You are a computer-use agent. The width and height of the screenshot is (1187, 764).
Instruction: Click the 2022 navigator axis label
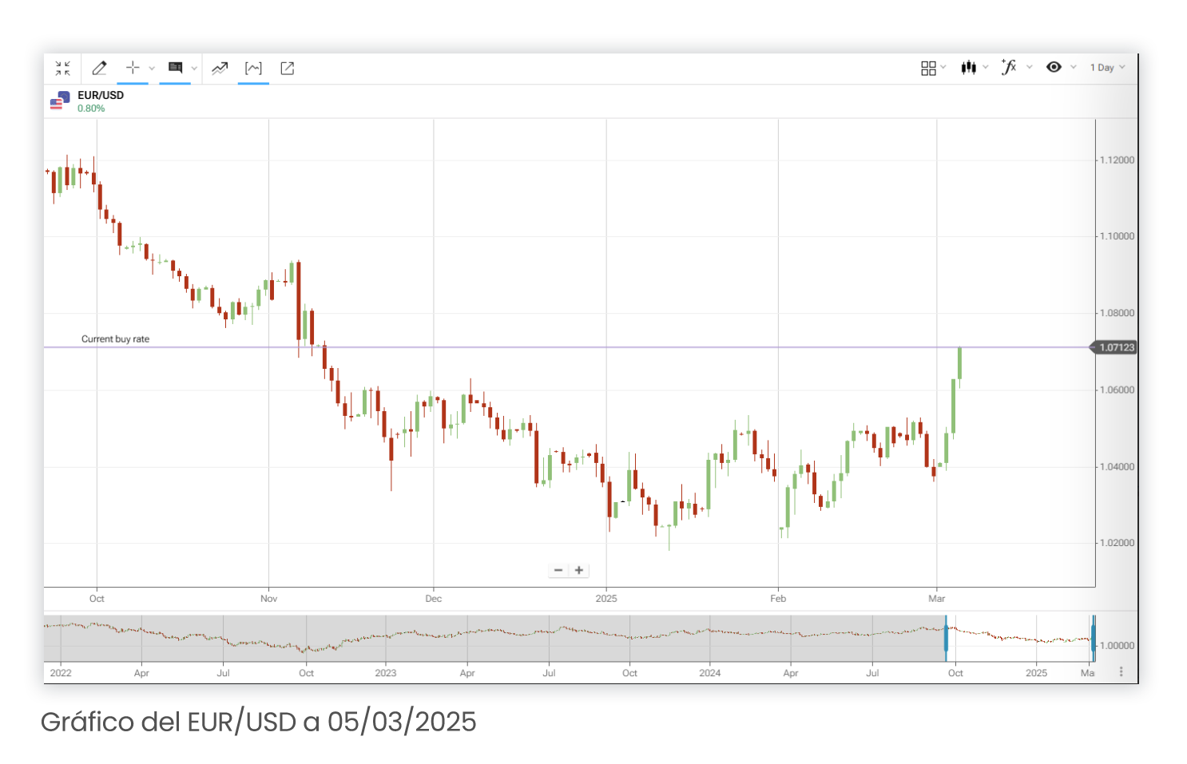point(61,673)
